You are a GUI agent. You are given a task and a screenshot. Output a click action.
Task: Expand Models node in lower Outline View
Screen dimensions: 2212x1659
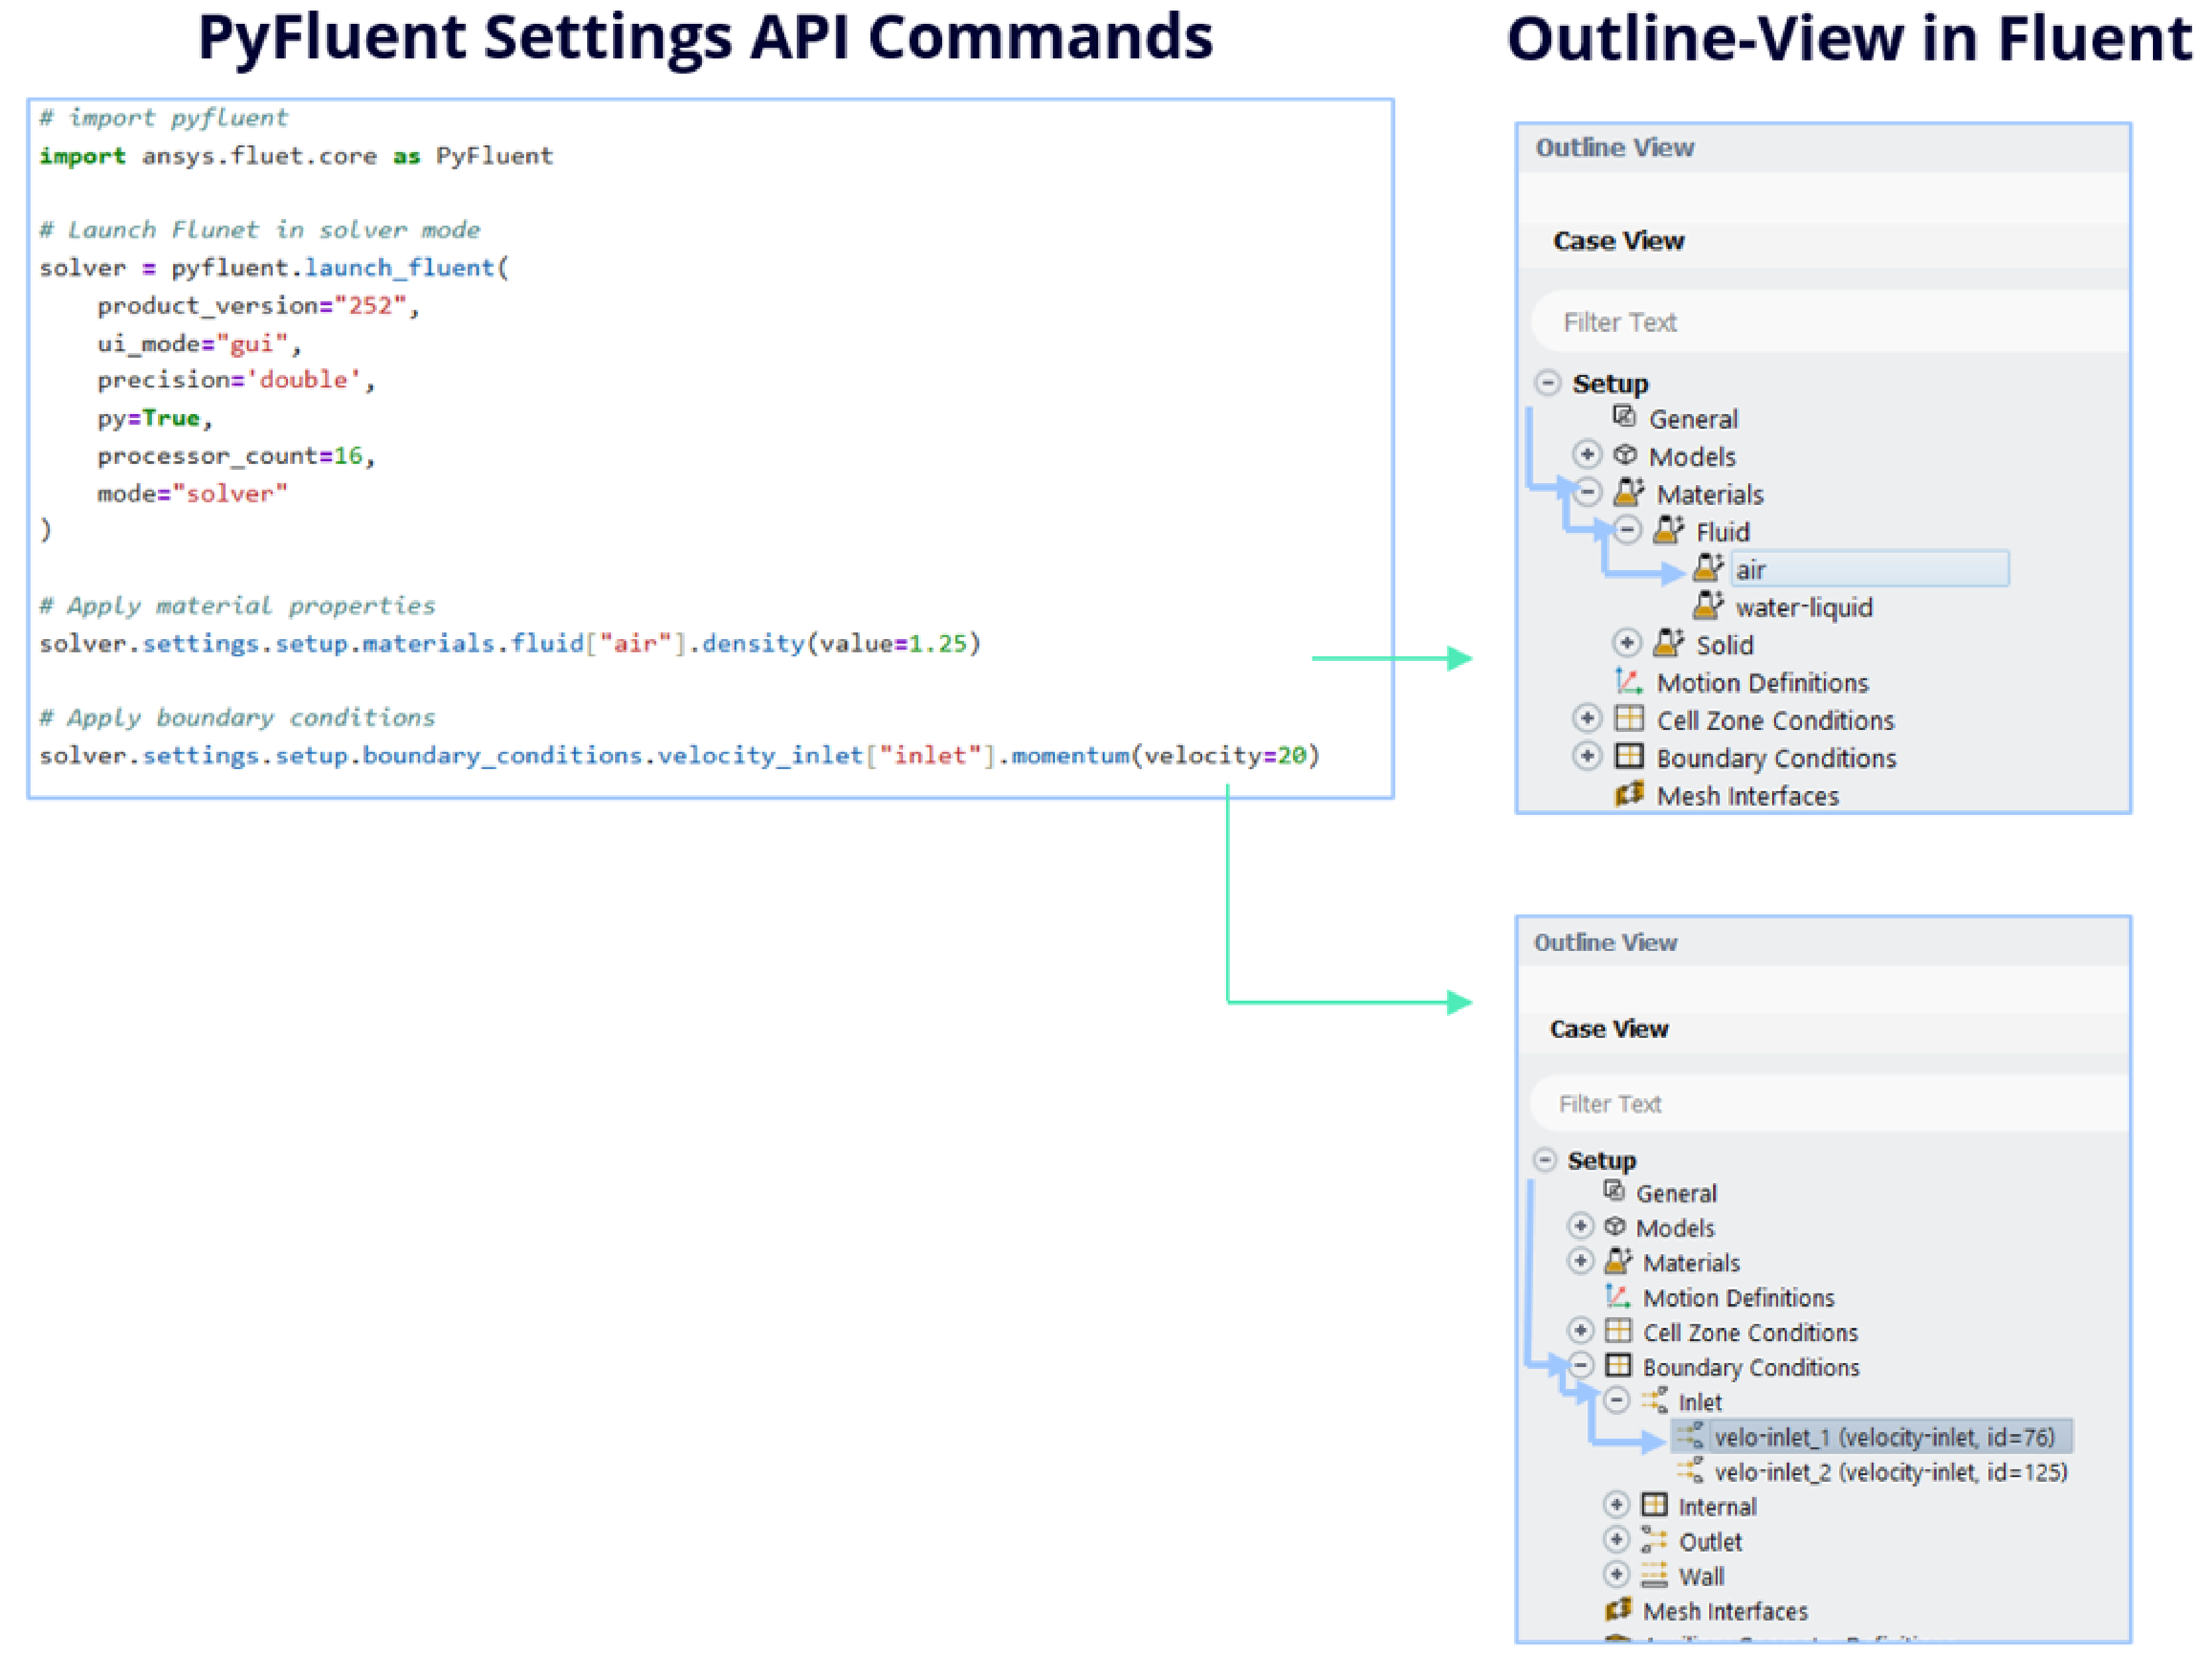[1580, 1226]
